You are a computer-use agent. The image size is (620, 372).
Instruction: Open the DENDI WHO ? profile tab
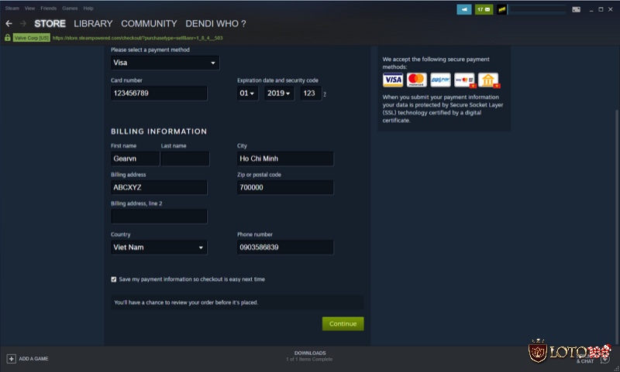(215, 24)
